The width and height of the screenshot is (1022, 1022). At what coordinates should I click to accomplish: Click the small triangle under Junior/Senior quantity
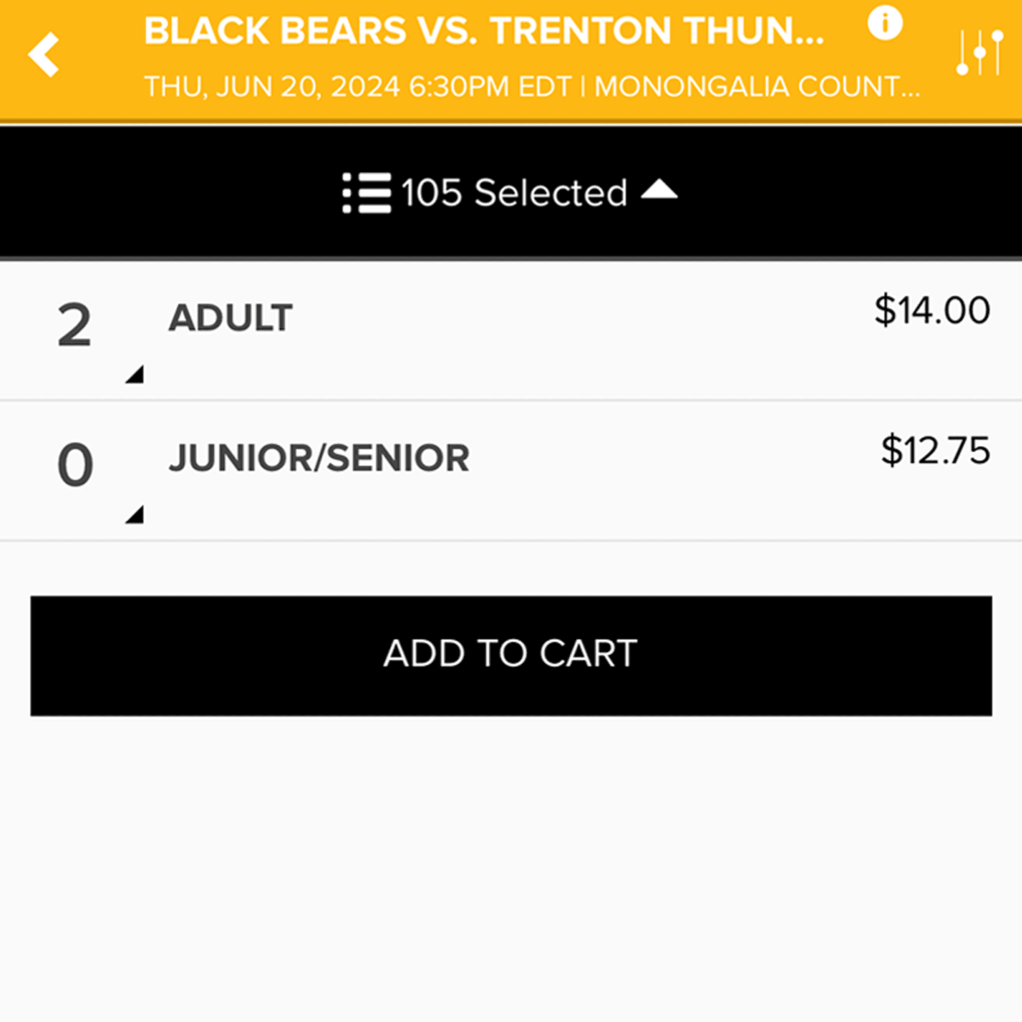[136, 515]
